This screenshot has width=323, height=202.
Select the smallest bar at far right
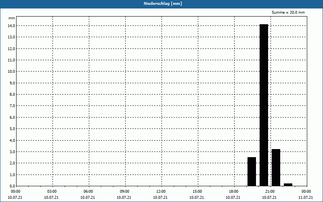(x=288, y=185)
